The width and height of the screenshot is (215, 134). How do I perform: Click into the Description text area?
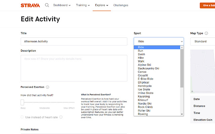click(x=74, y=68)
